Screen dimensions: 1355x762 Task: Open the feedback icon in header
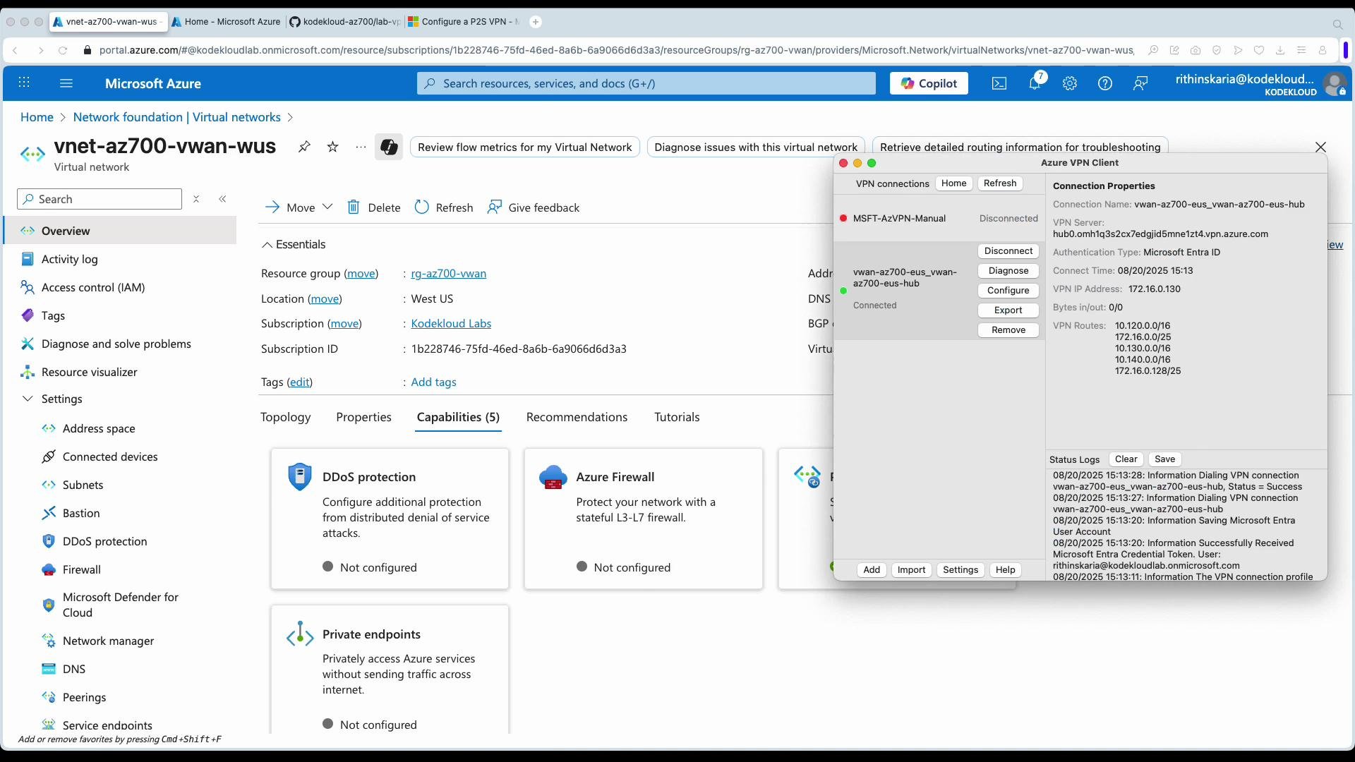click(1140, 83)
